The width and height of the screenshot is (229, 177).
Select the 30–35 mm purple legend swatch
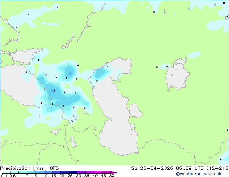click(x=81, y=172)
